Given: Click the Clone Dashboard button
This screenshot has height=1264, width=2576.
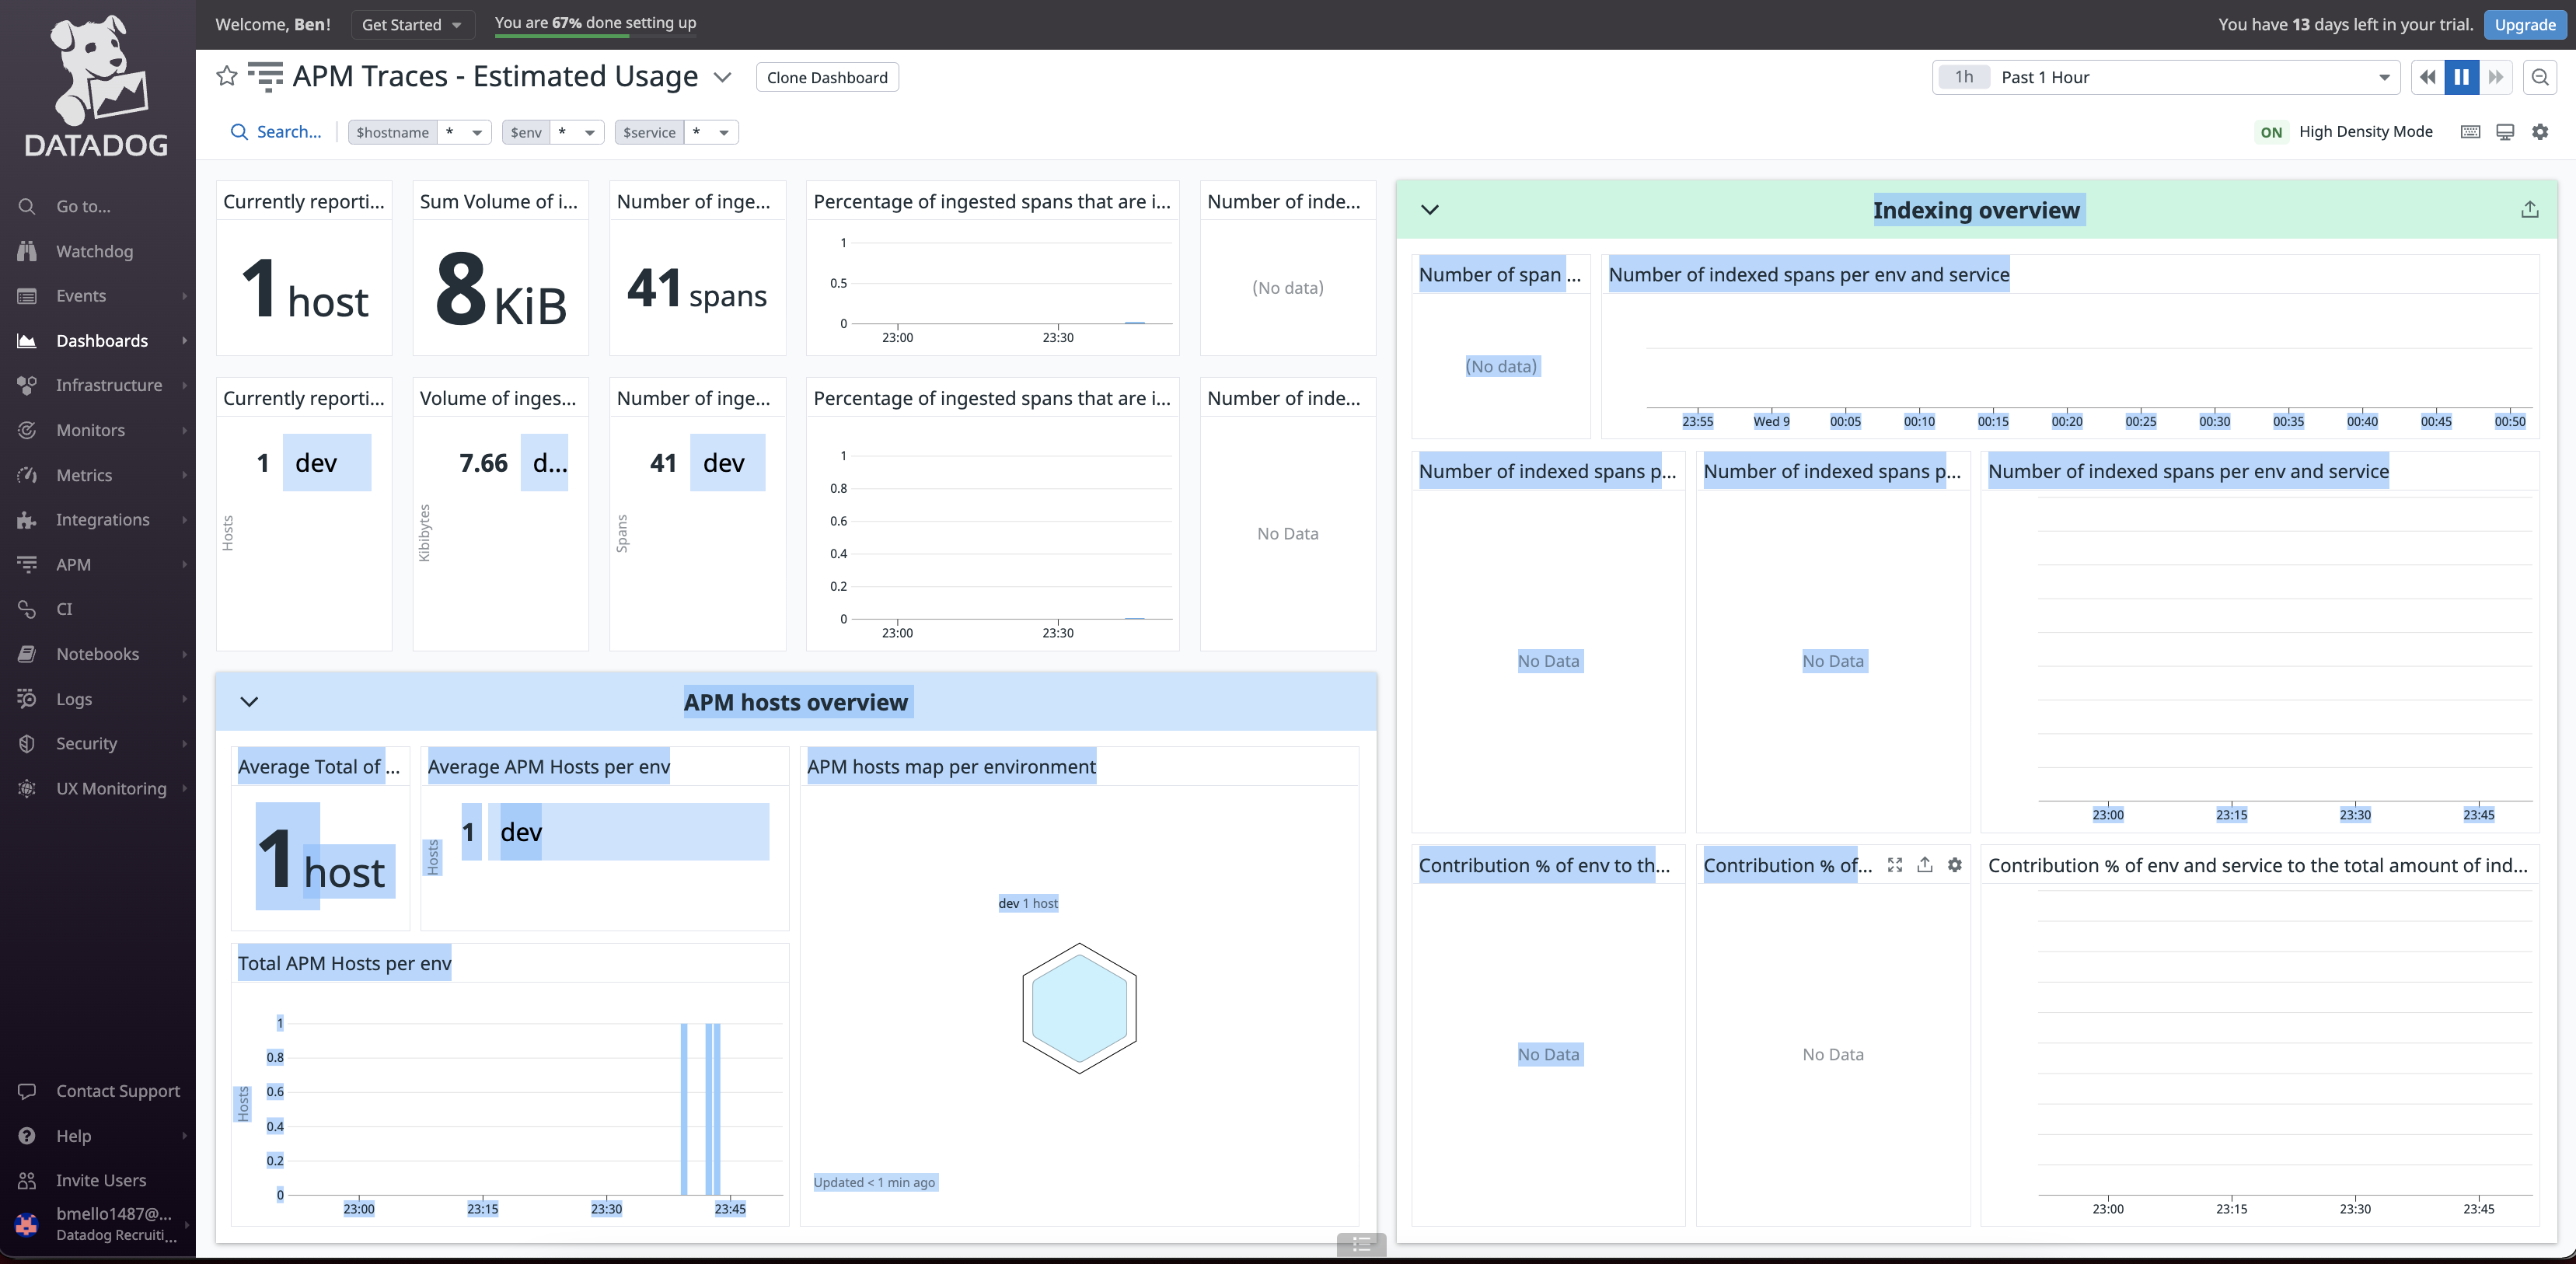Looking at the screenshot, I should (x=827, y=77).
